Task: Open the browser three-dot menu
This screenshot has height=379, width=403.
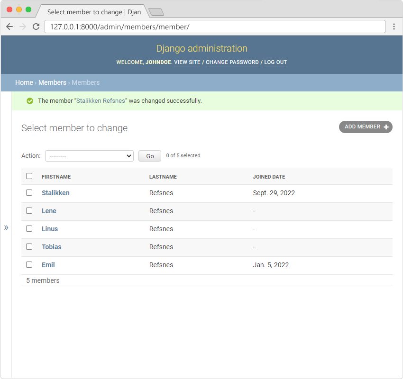Action: pos(394,27)
